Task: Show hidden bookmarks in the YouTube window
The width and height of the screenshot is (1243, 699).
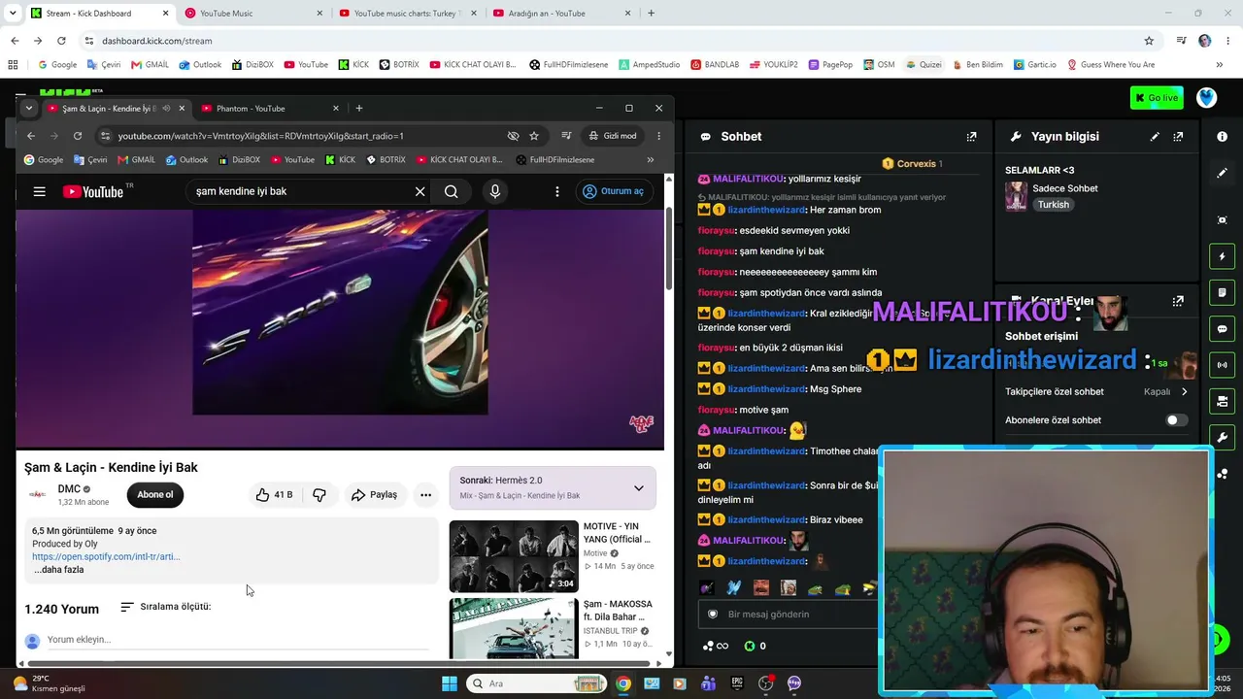Action: (650, 160)
